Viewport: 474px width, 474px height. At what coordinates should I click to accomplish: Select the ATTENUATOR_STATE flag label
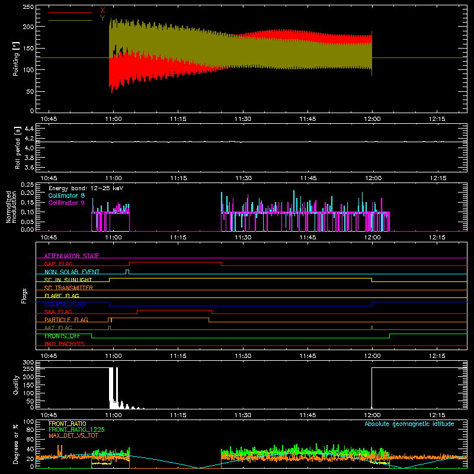pos(72,256)
